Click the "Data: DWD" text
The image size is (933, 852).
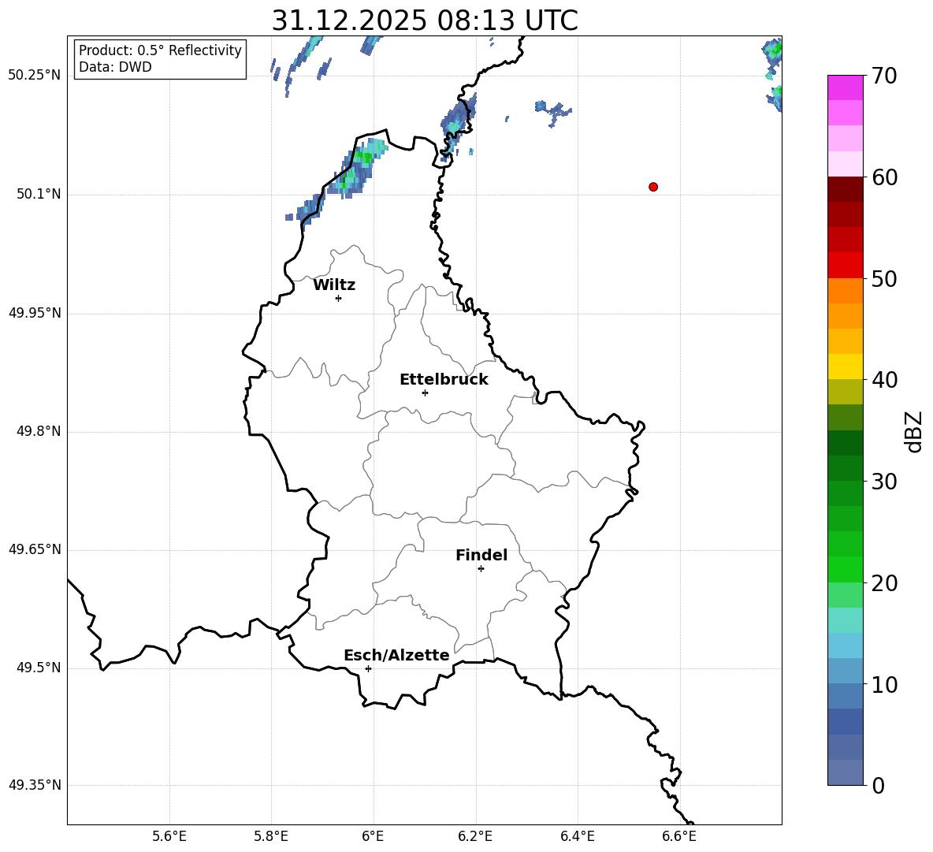115,67
